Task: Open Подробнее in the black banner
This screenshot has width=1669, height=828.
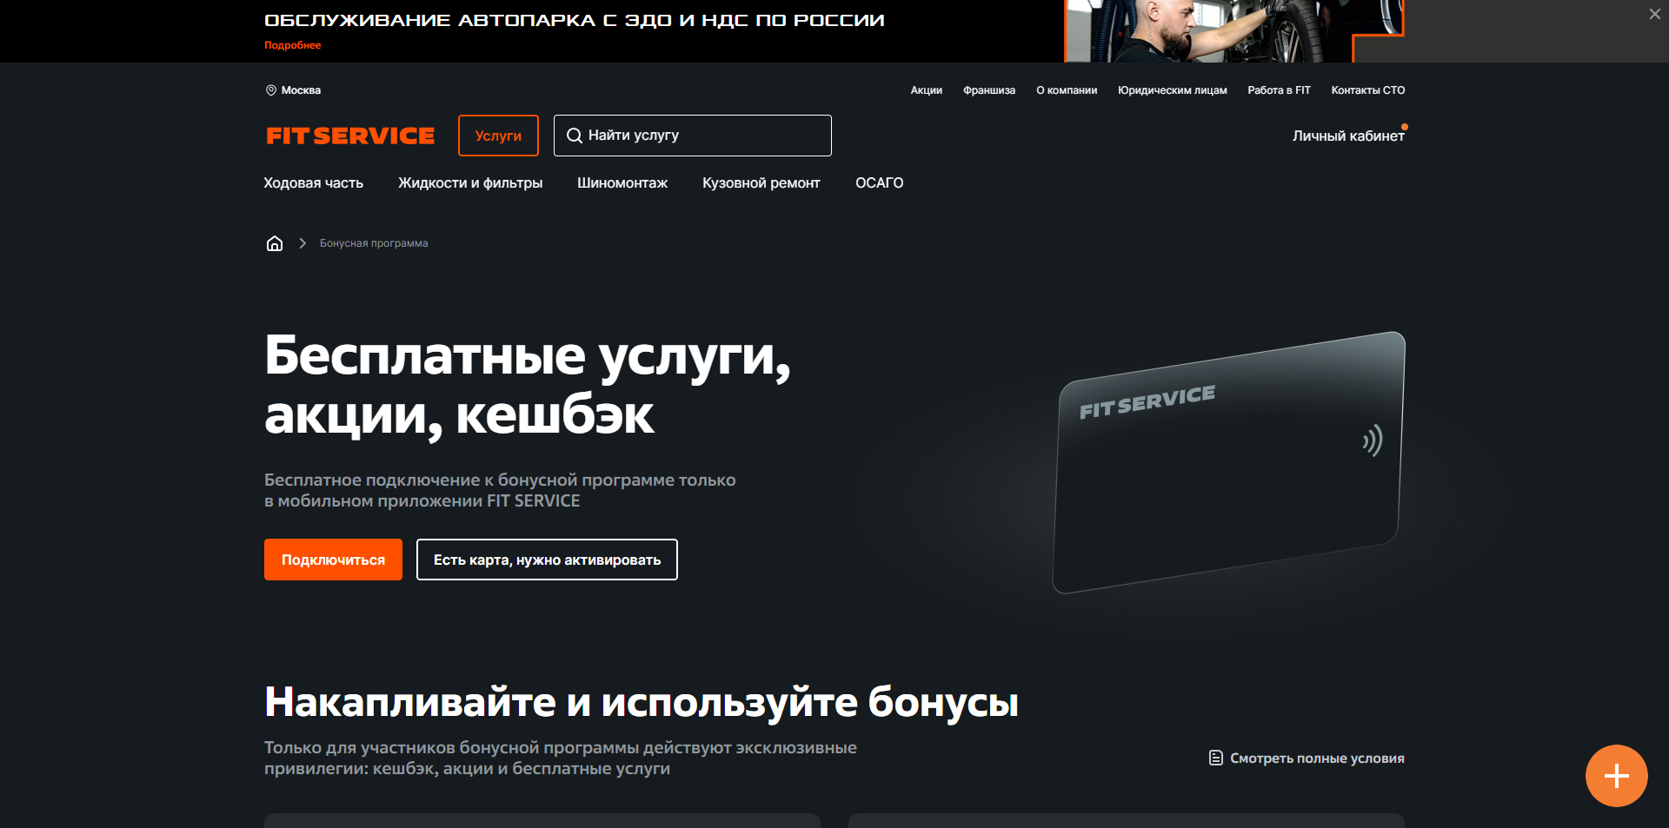Action: 293,45
